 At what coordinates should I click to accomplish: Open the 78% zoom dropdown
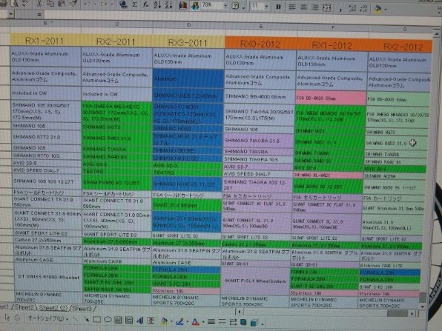[225, 6]
